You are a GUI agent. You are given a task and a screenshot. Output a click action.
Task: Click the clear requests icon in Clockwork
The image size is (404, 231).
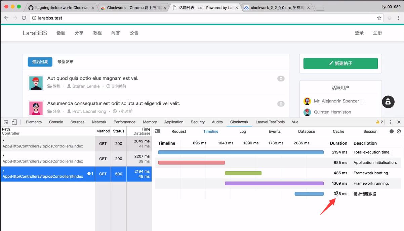[x=399, y=131]
